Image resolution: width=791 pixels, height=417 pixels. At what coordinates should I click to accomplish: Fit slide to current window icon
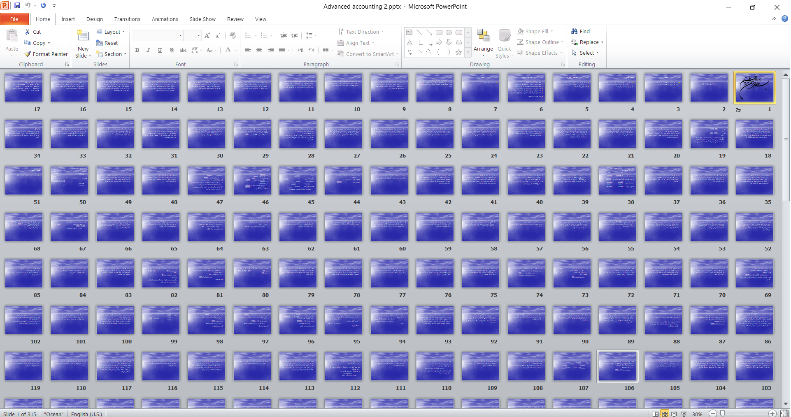tap(784, 414)
